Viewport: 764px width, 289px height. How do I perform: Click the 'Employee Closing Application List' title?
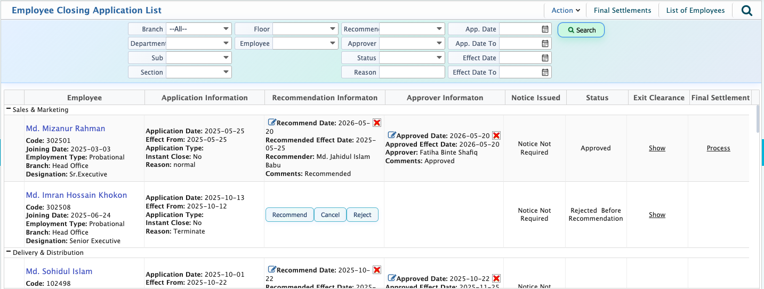tap(86, 10)
